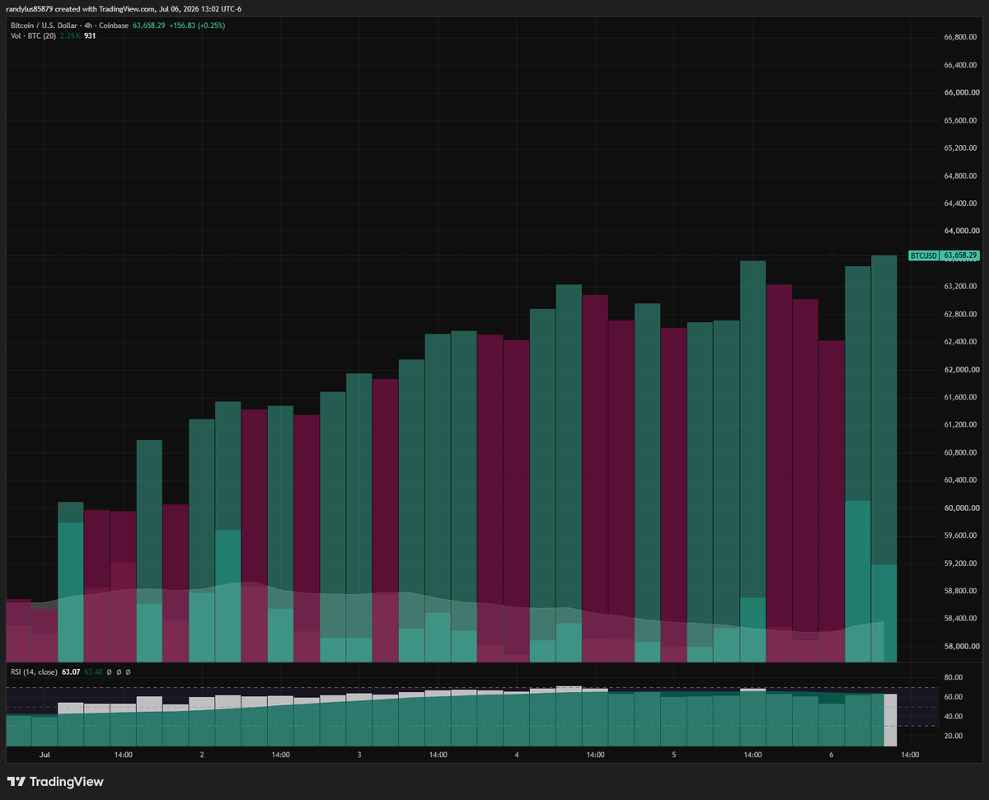Click the '5' date label on time axis
The image size is (989, 800).
click(x=674, y=755)
